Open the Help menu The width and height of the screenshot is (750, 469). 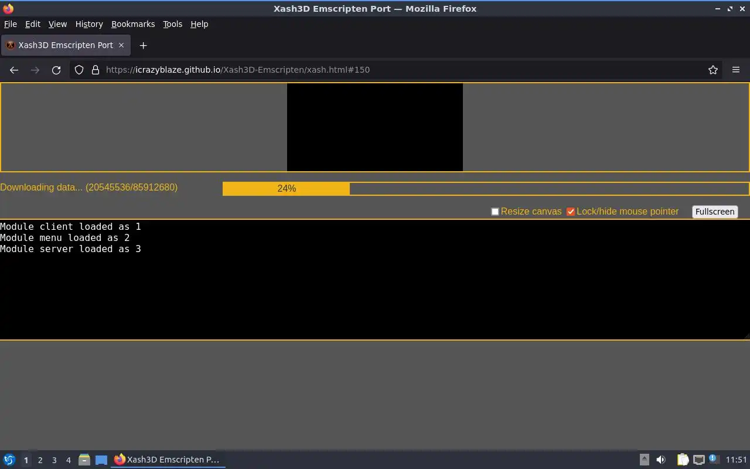[199, 24]
